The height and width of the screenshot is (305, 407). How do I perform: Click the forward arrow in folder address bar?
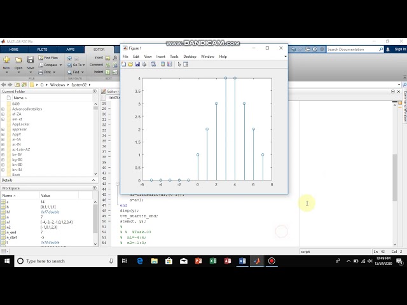(10, 85)
